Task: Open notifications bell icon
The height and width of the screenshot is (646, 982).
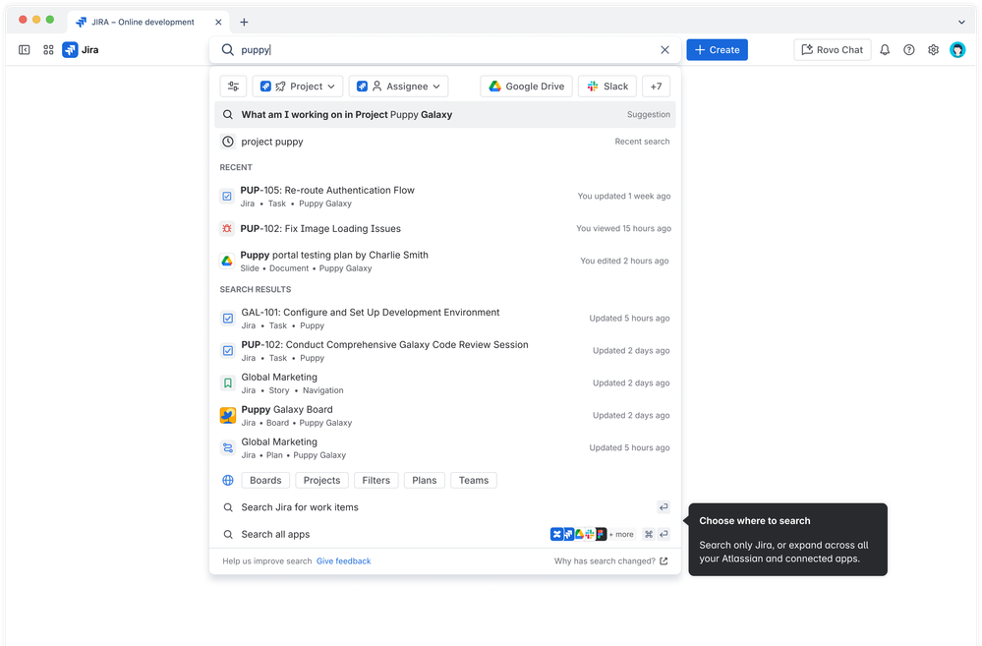Action: pyautogui.click(x=885, y=49)
